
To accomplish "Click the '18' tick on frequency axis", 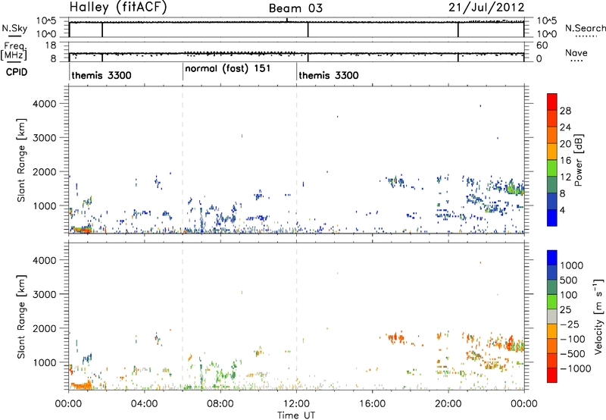I will (51, 45).
